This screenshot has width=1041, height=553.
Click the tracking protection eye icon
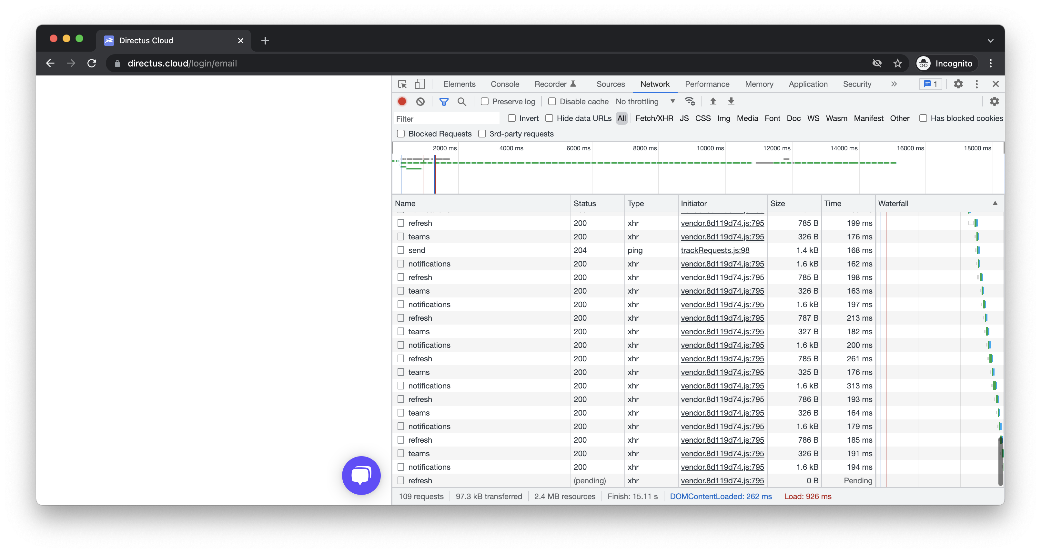876,64
